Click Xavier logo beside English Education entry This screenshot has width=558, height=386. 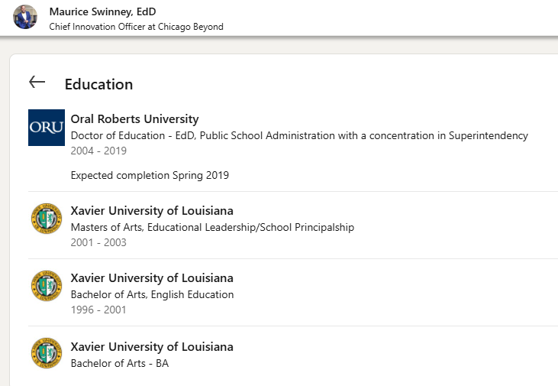pos(47,286)
